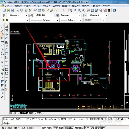Click the Move tool icon

click(7, 46)
